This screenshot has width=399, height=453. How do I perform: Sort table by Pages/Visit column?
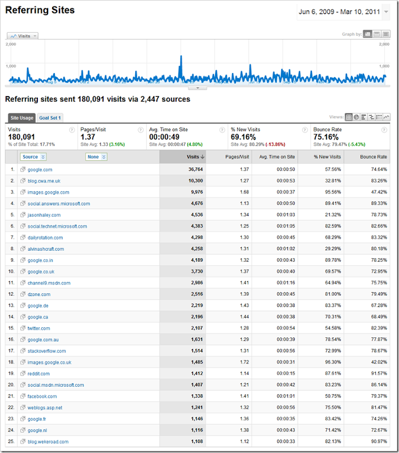(237, 157)
